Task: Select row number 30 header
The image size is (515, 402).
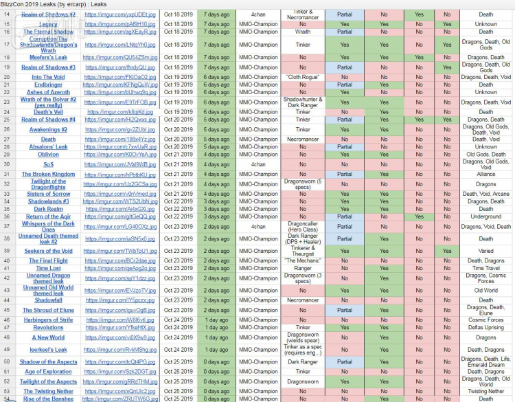Action: click(7, 164)
